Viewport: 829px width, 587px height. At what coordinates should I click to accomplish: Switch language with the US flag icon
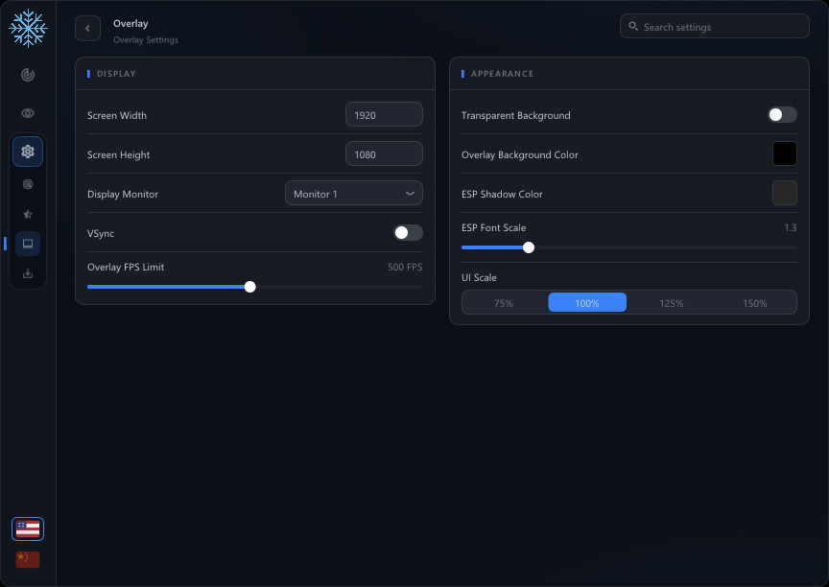(x=28, y=528)
